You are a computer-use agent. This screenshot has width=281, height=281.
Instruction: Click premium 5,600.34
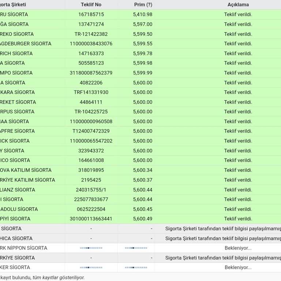(x=143, y=170)
